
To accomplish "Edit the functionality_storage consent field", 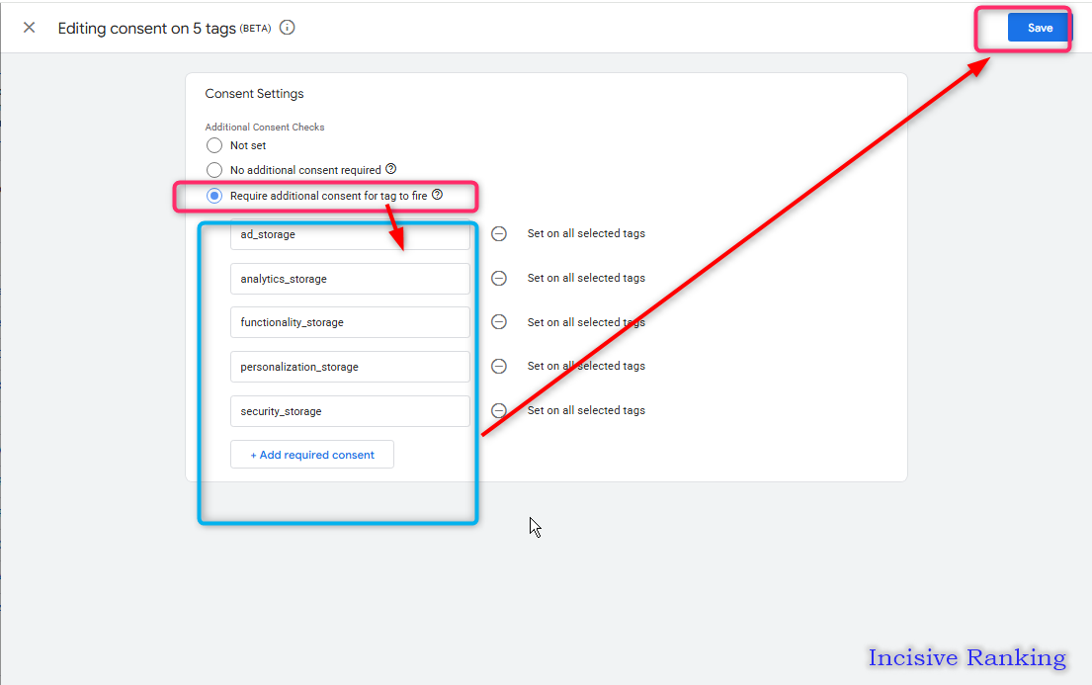I will point(350,322).
